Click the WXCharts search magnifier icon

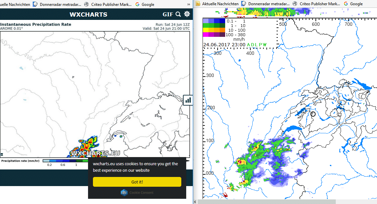(178, 14)
